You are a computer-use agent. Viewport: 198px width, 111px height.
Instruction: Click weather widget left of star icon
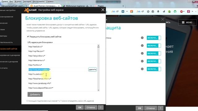click(140, 11)
